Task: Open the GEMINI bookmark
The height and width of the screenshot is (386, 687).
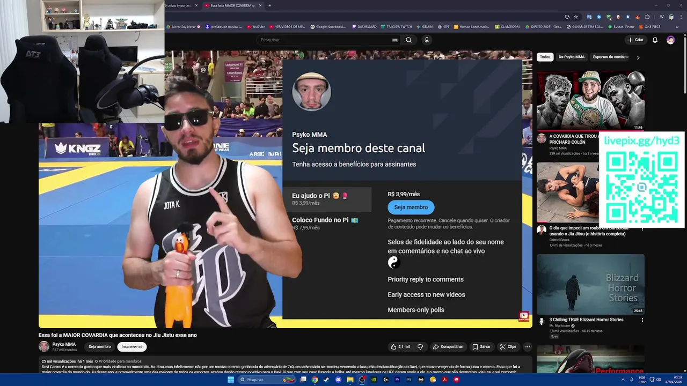Action: click(x=425, y=27)
